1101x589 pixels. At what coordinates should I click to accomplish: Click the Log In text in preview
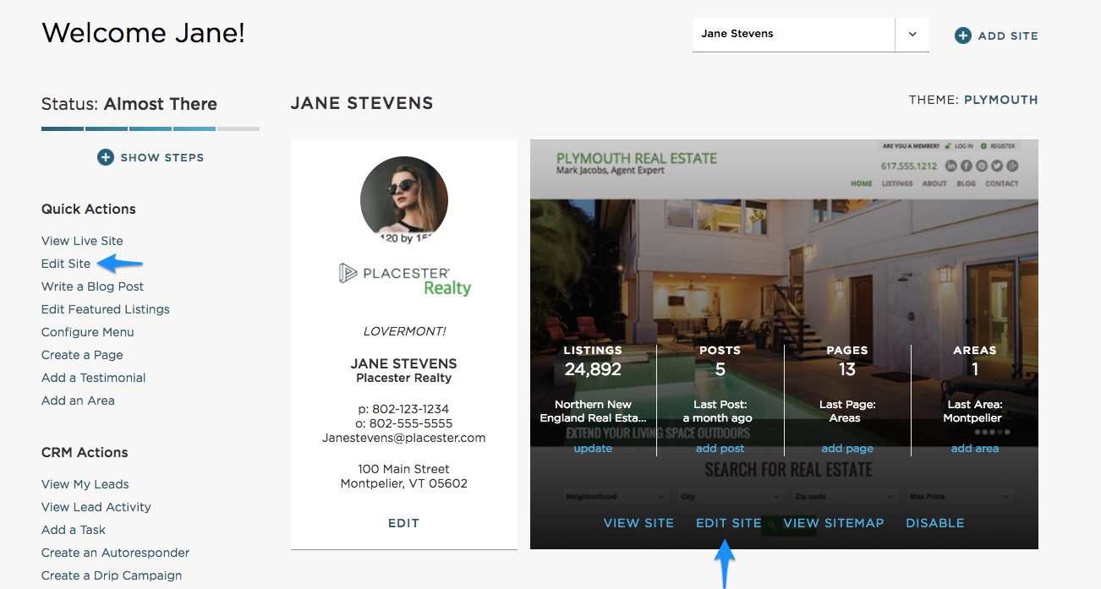(964, 146)
